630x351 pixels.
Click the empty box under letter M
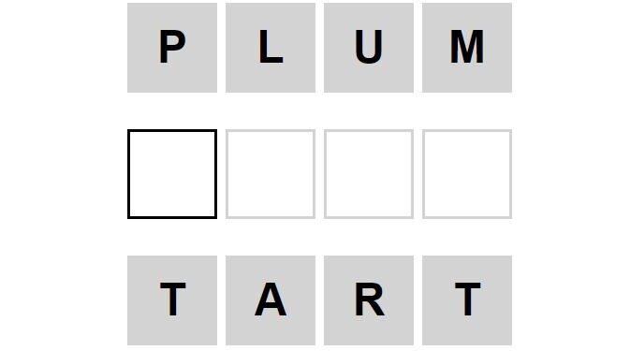click(467, 174)
